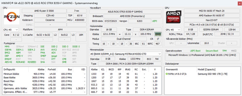
Task: Click the MSI RX 6650 XT Mech 2X field
Action: point(212,11)
